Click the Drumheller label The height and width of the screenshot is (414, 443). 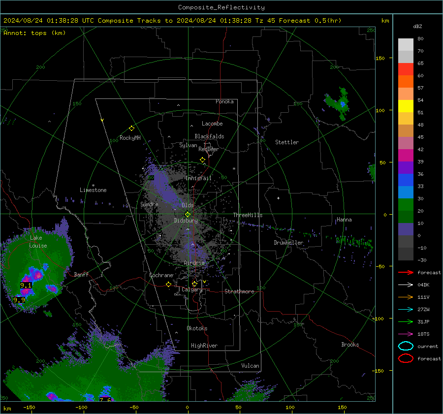(288, 243)
